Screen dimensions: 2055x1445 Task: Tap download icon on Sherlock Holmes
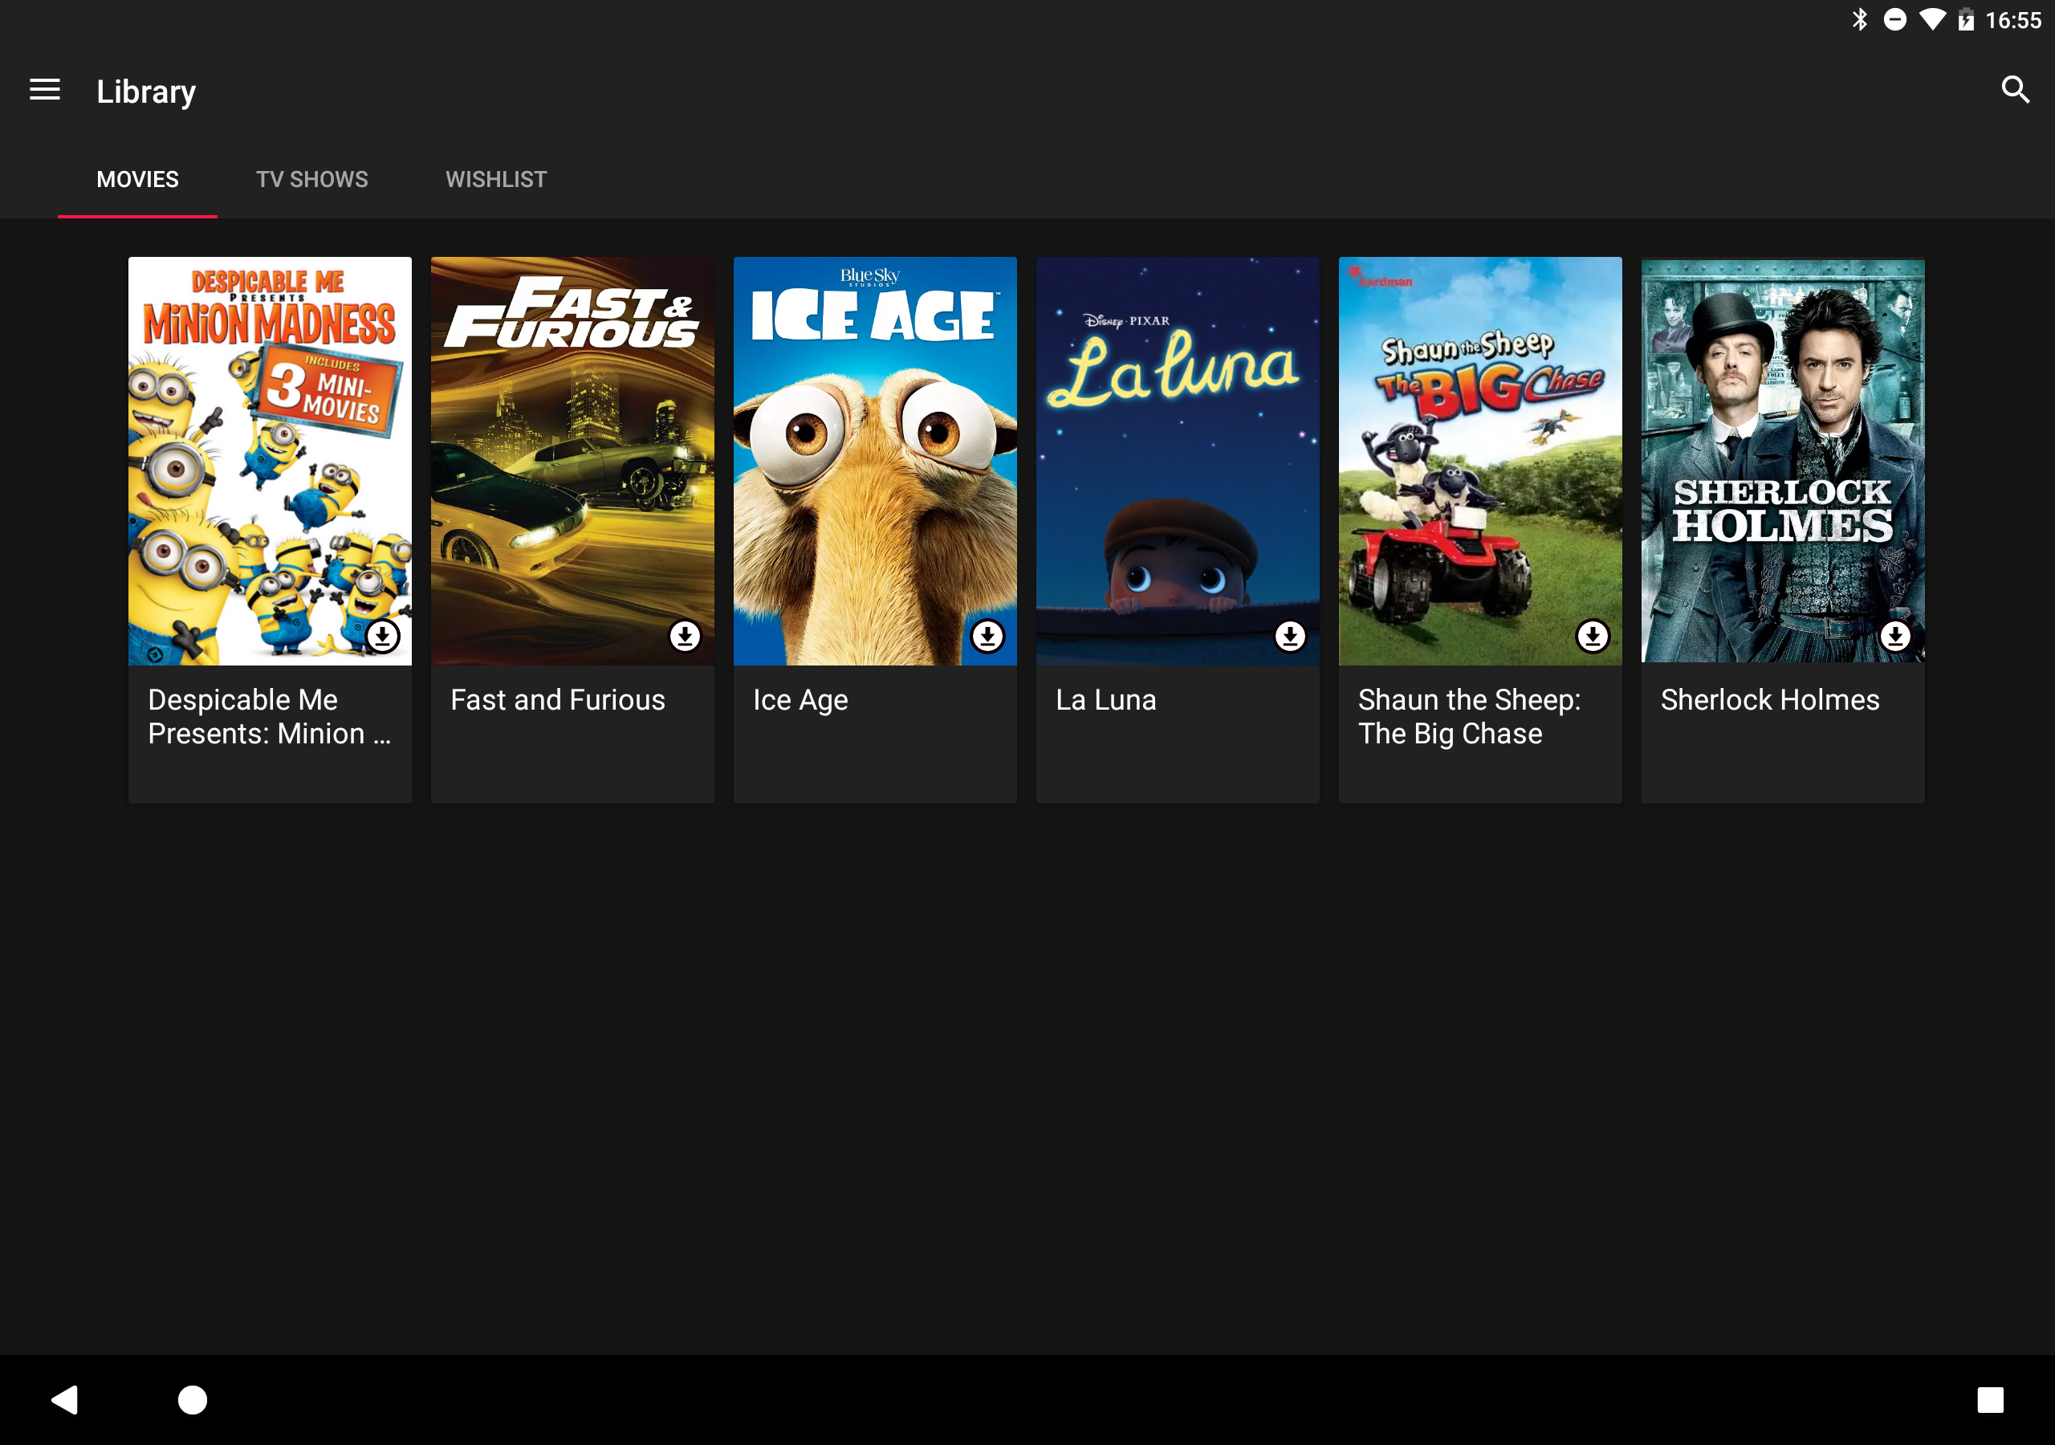pos(1896,636)
